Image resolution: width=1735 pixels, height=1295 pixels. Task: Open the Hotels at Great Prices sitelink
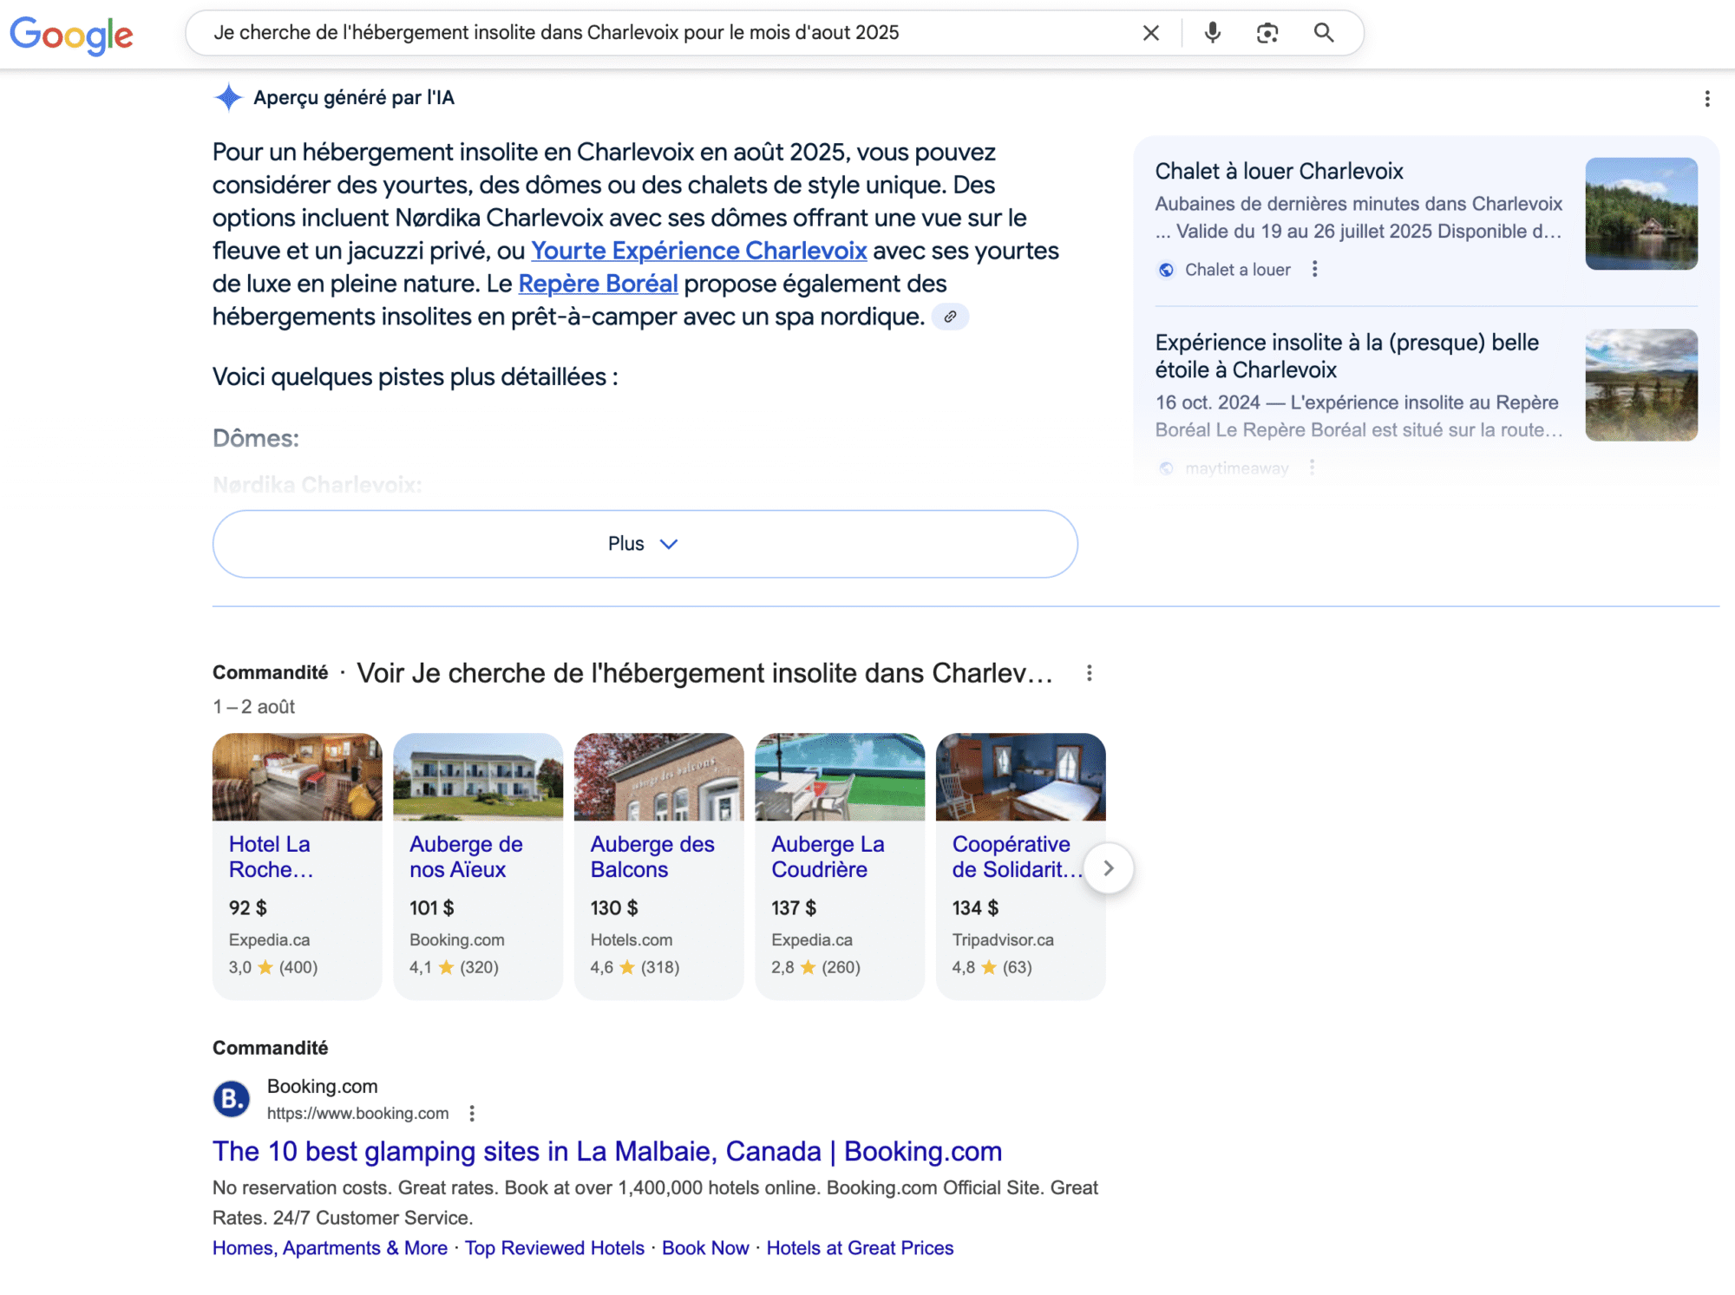point(860,1248)
